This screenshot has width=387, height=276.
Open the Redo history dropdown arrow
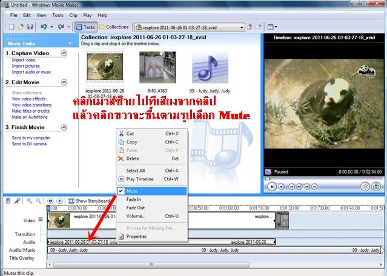coord(69,27)
